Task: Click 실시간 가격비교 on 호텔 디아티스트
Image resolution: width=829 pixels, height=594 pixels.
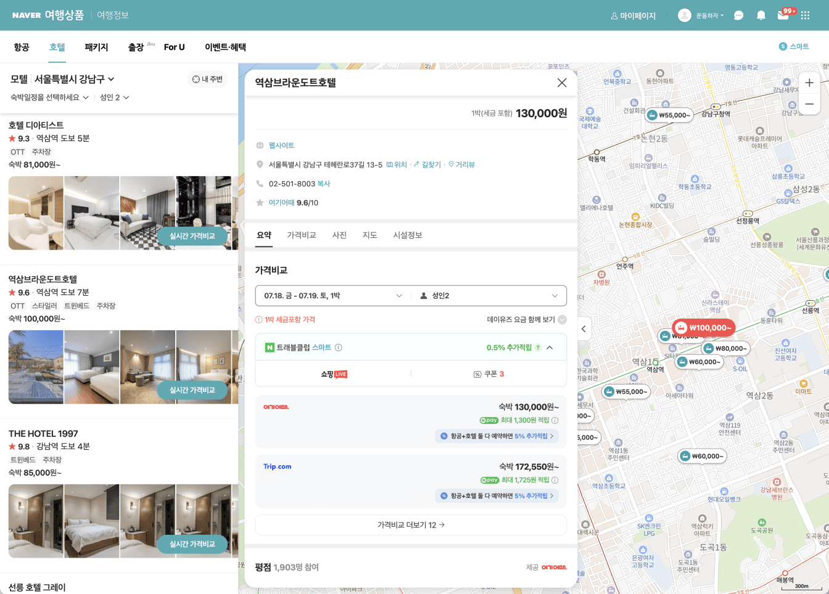Action: (x=192, y=236)
